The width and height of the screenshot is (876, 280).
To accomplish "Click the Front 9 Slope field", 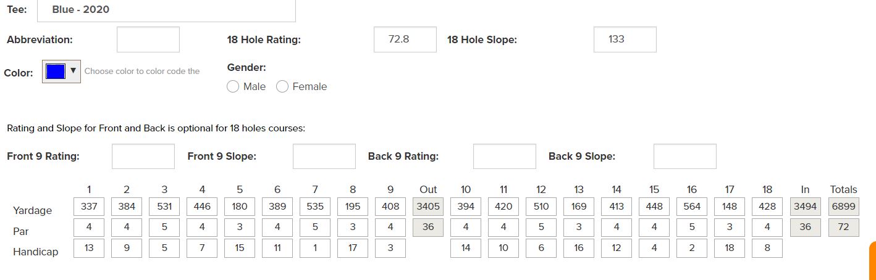I will click(x=324, y=156).
